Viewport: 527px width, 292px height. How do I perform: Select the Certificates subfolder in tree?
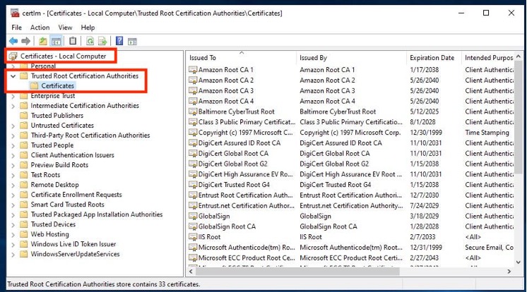point(57,86)
